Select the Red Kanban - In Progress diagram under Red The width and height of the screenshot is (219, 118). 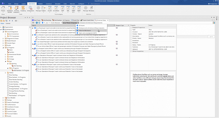pyautogui.click(x=20, y=70)
